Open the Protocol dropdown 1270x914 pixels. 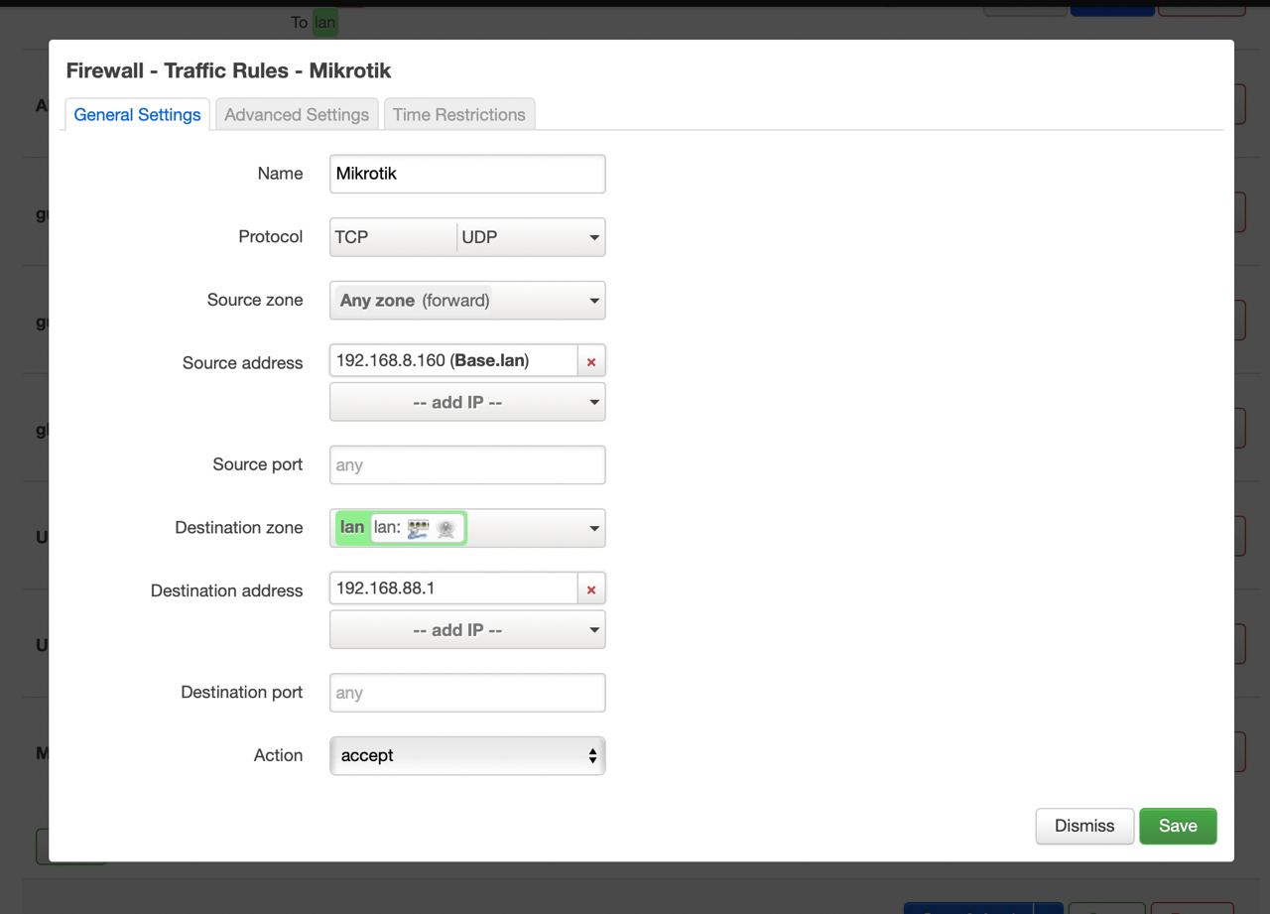pos(467,237)
